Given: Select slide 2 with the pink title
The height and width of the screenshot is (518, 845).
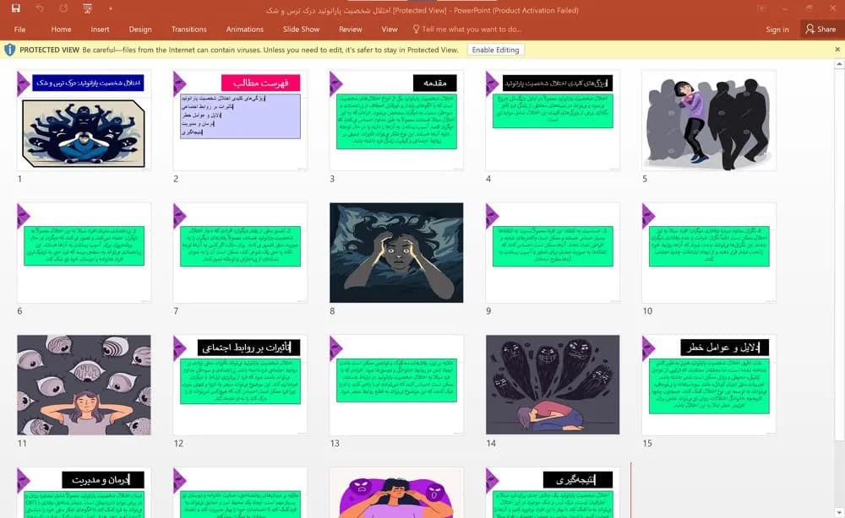Looking at the screenshot, I should coord(240,120).
